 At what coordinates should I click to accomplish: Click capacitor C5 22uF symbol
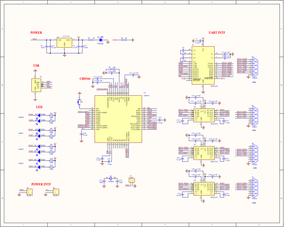[82, 46]
